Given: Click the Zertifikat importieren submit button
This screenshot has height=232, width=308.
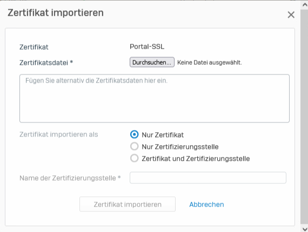Looking at the screenshot, I should tap(128, 204).
